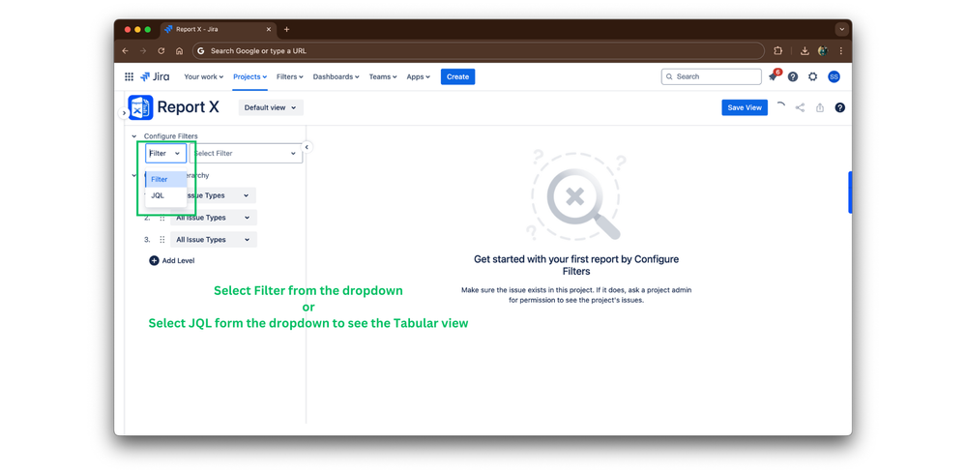966x473 pixels.
Task: Open Jira help in top navigation
Action: coord(793,77)
